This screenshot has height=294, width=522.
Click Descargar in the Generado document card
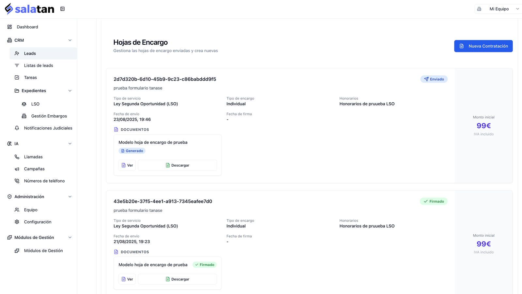pos(177,165)
